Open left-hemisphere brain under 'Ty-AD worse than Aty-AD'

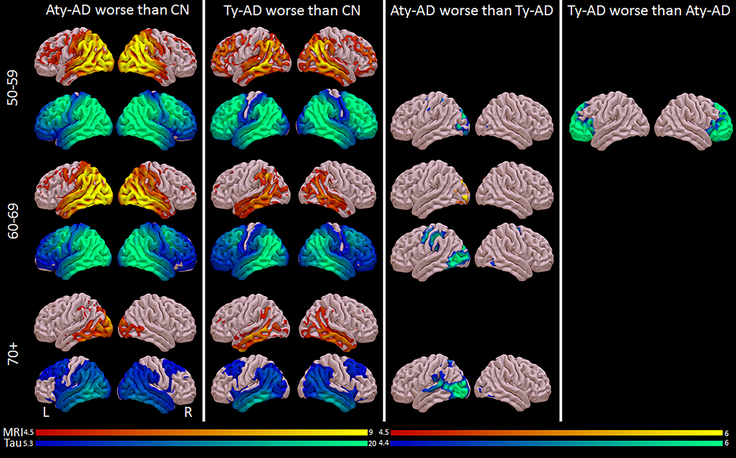pyautogui.click(x=609, y=121)
